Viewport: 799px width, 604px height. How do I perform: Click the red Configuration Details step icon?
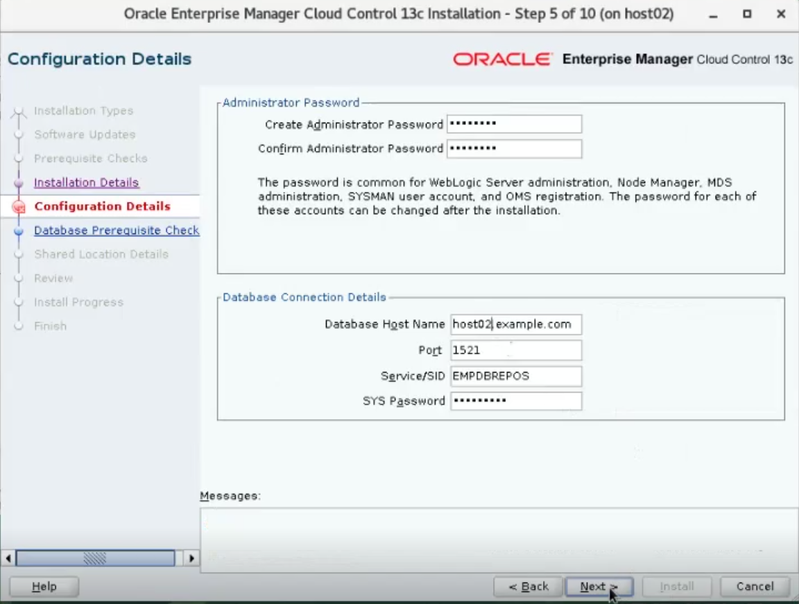click(x=19, y=206)
